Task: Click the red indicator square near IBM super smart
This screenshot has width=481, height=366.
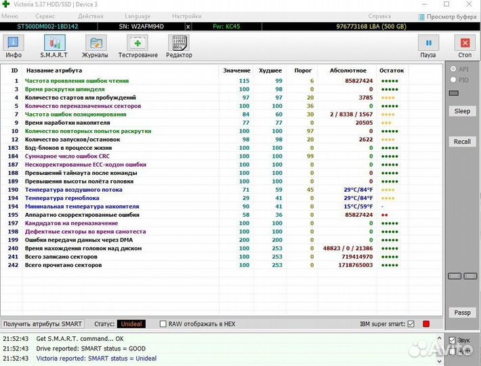Action: point(426,324)
